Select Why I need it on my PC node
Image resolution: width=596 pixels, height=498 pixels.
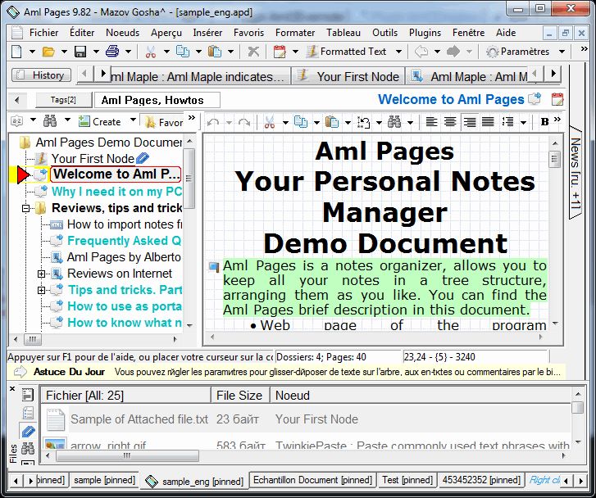click(x=116, y=192)
